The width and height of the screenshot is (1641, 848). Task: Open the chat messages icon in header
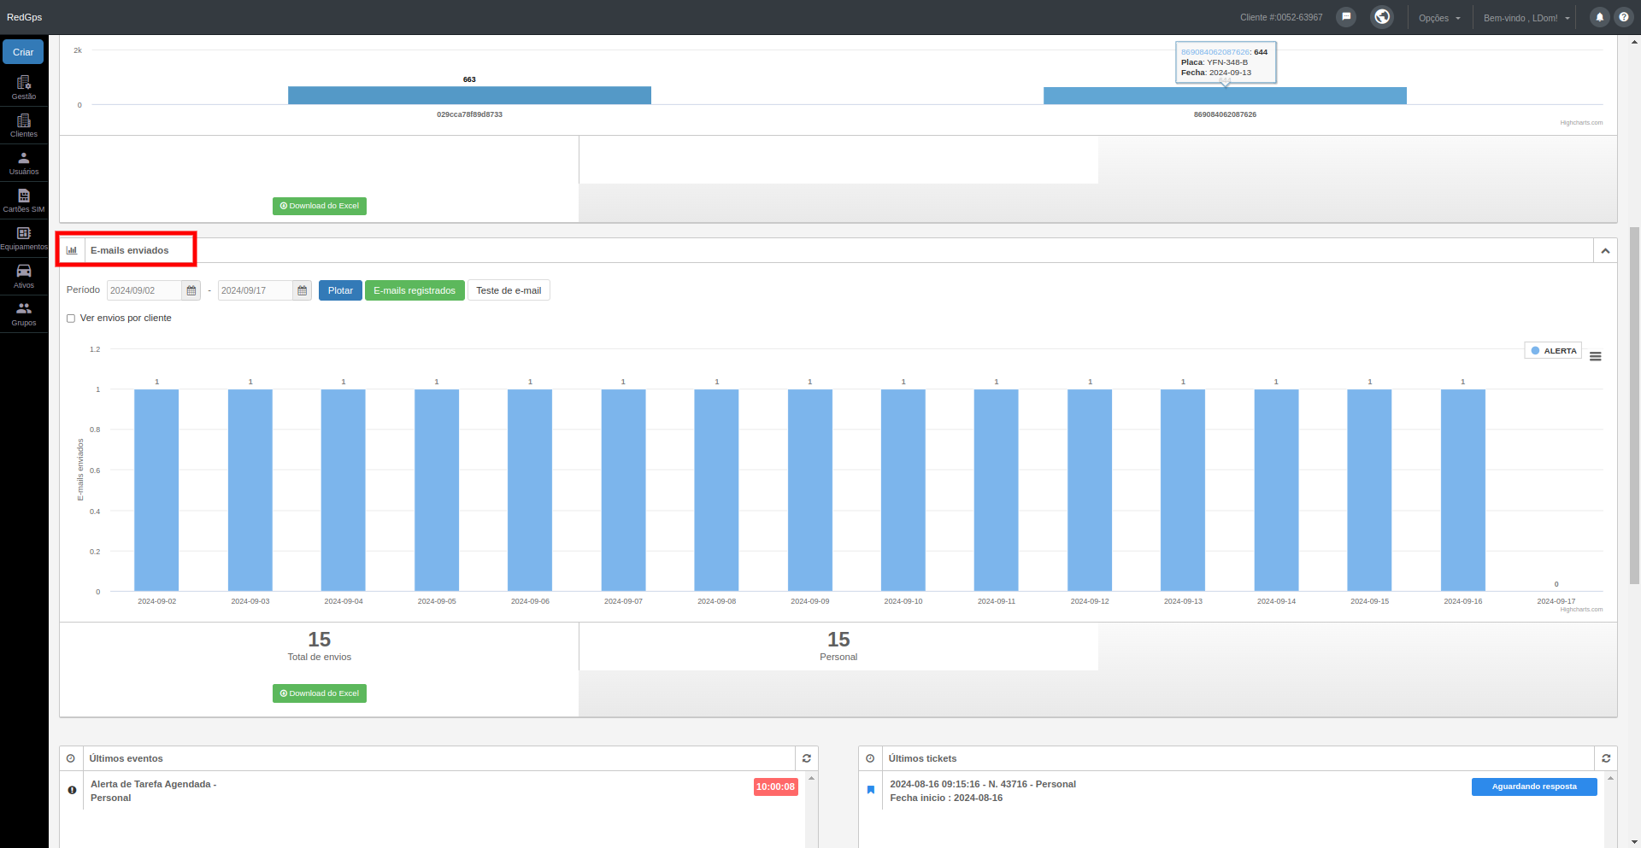1346,17
